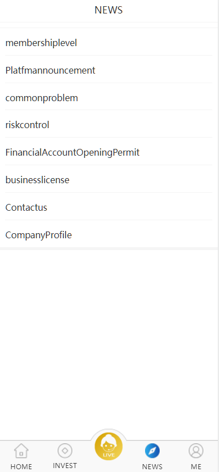Open the INVEST diamond icon

pyautogui.click(x=65, y=451)
